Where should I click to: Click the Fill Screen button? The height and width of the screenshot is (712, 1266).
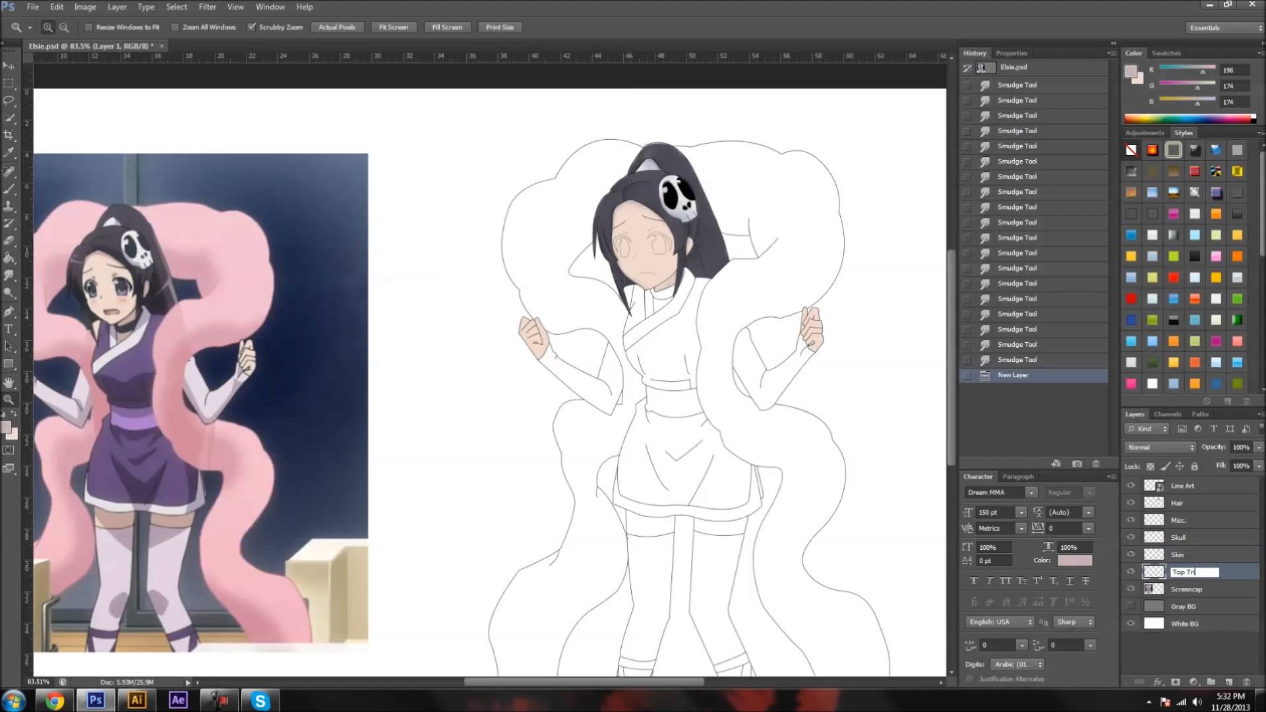[x=447, y=27]
